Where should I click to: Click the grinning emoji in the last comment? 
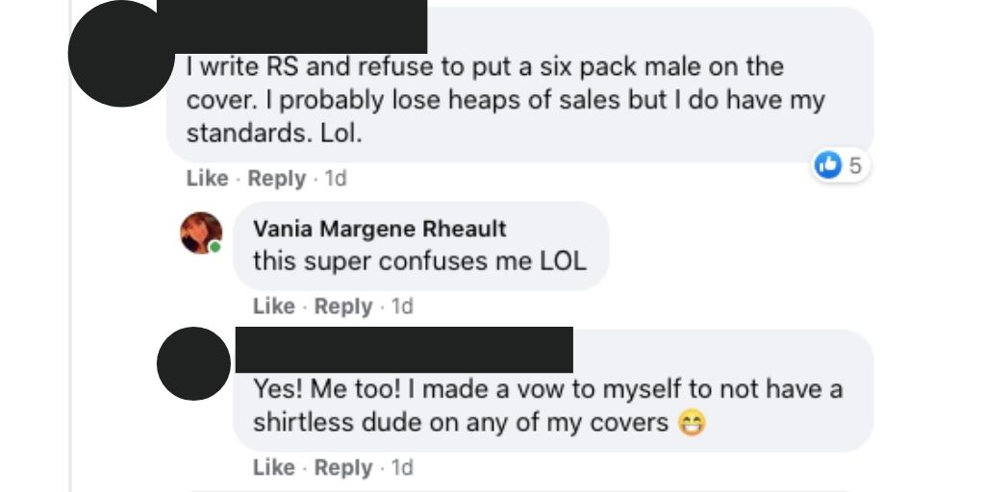click(x=690, y=423)
